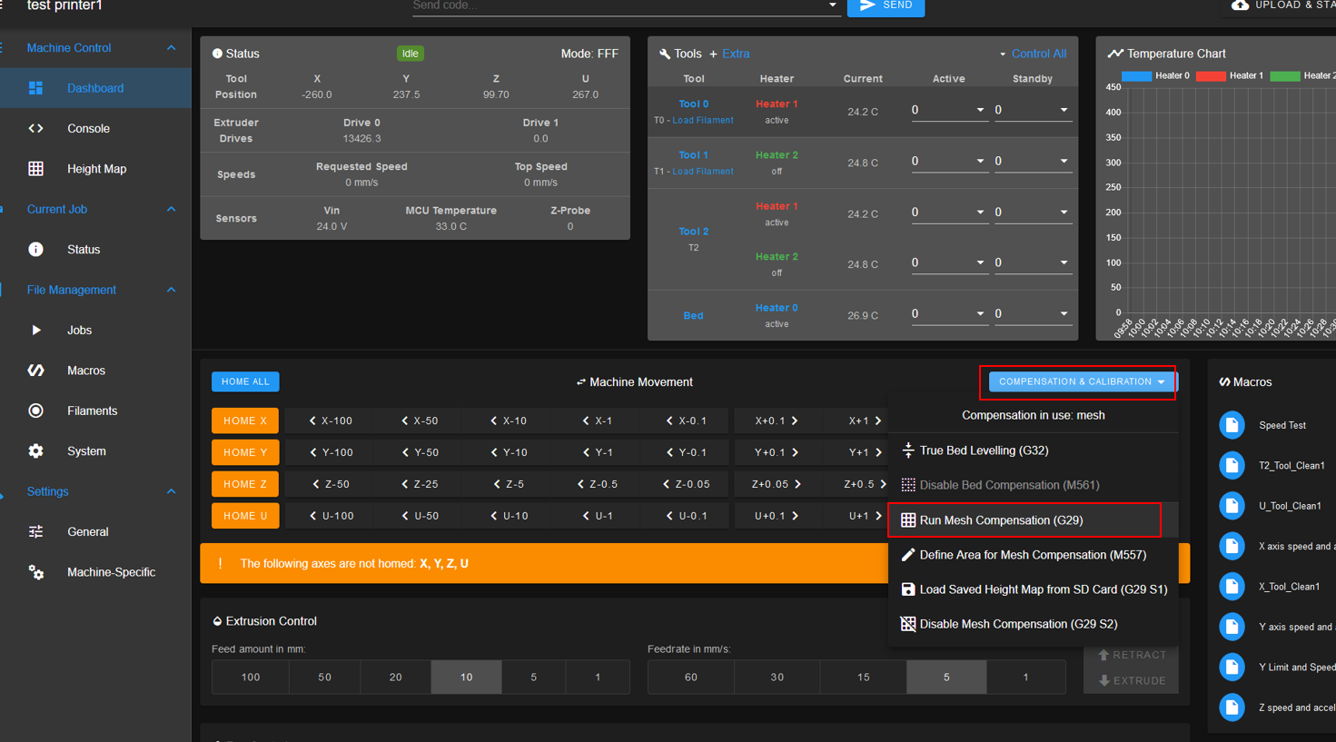Viewport: 1336px width, 742px height.
Task: Open the Macros sidebar entry
Action: [86, 371]
